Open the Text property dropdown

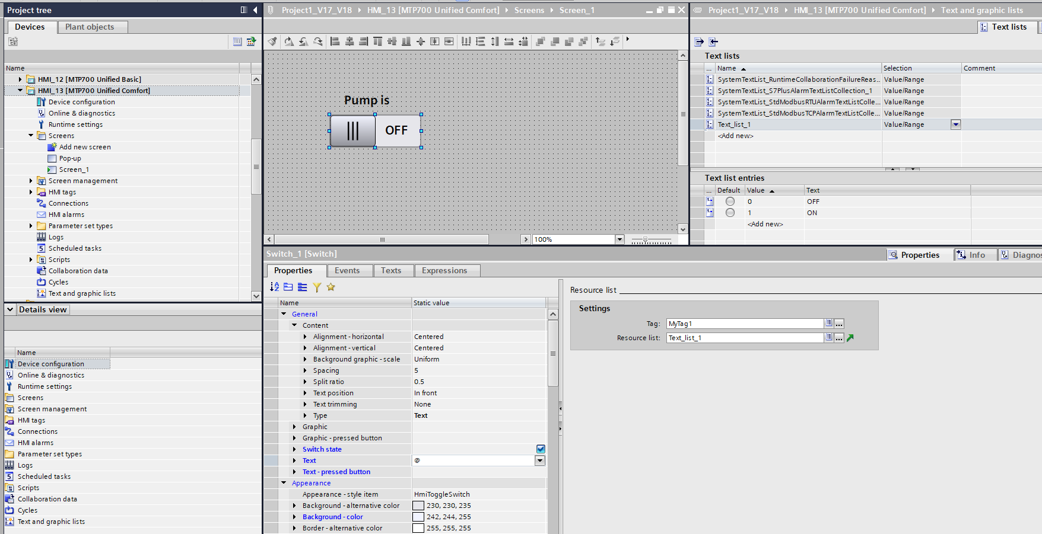540,461
